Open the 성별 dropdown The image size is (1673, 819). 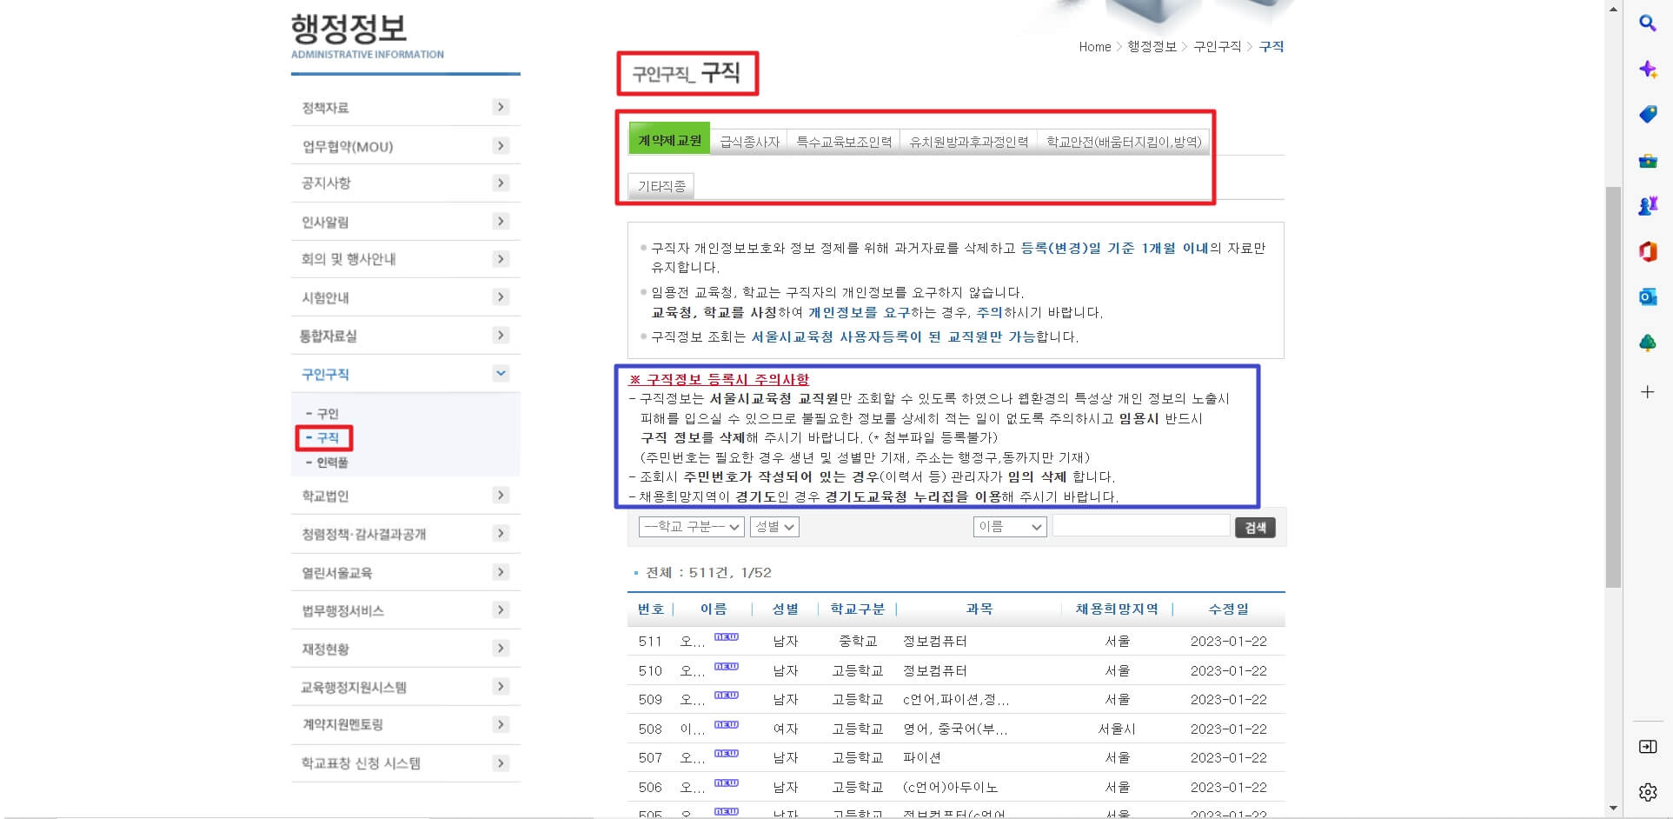[x=774, y=526]
